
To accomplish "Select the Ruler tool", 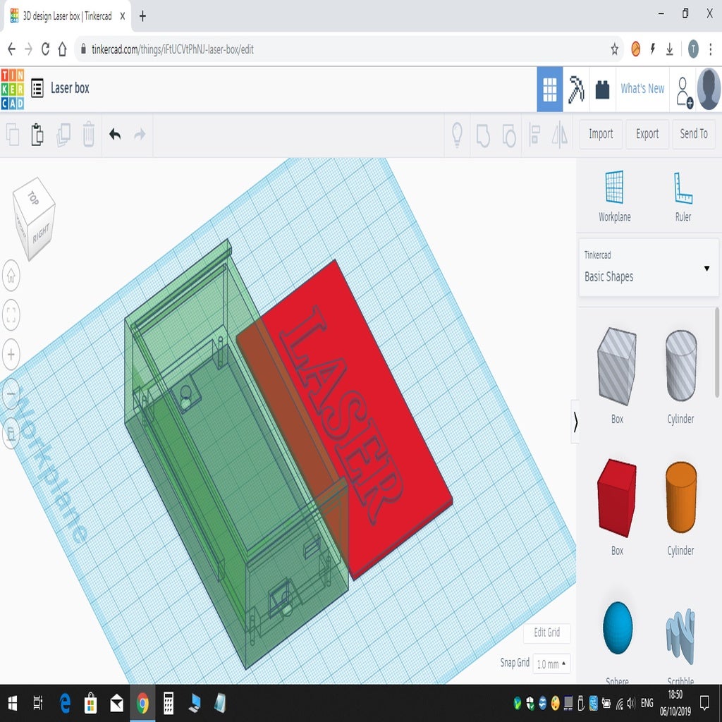I will click(683, 195).
